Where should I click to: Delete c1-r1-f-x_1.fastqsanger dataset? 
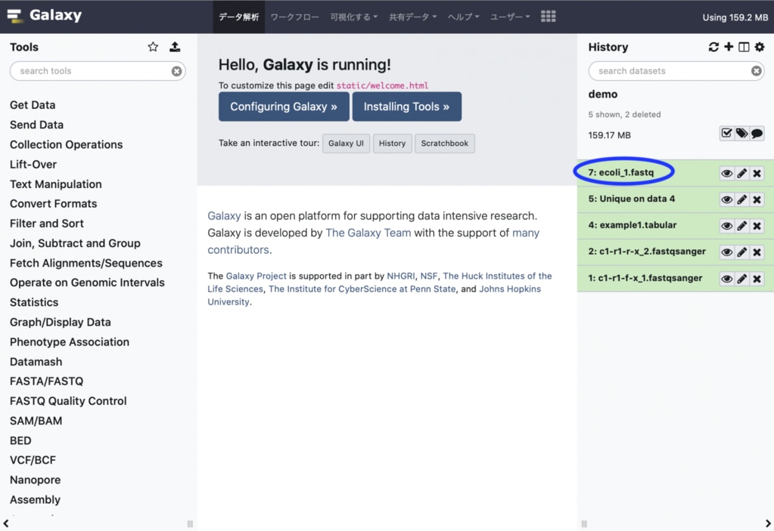coord(757,279)
